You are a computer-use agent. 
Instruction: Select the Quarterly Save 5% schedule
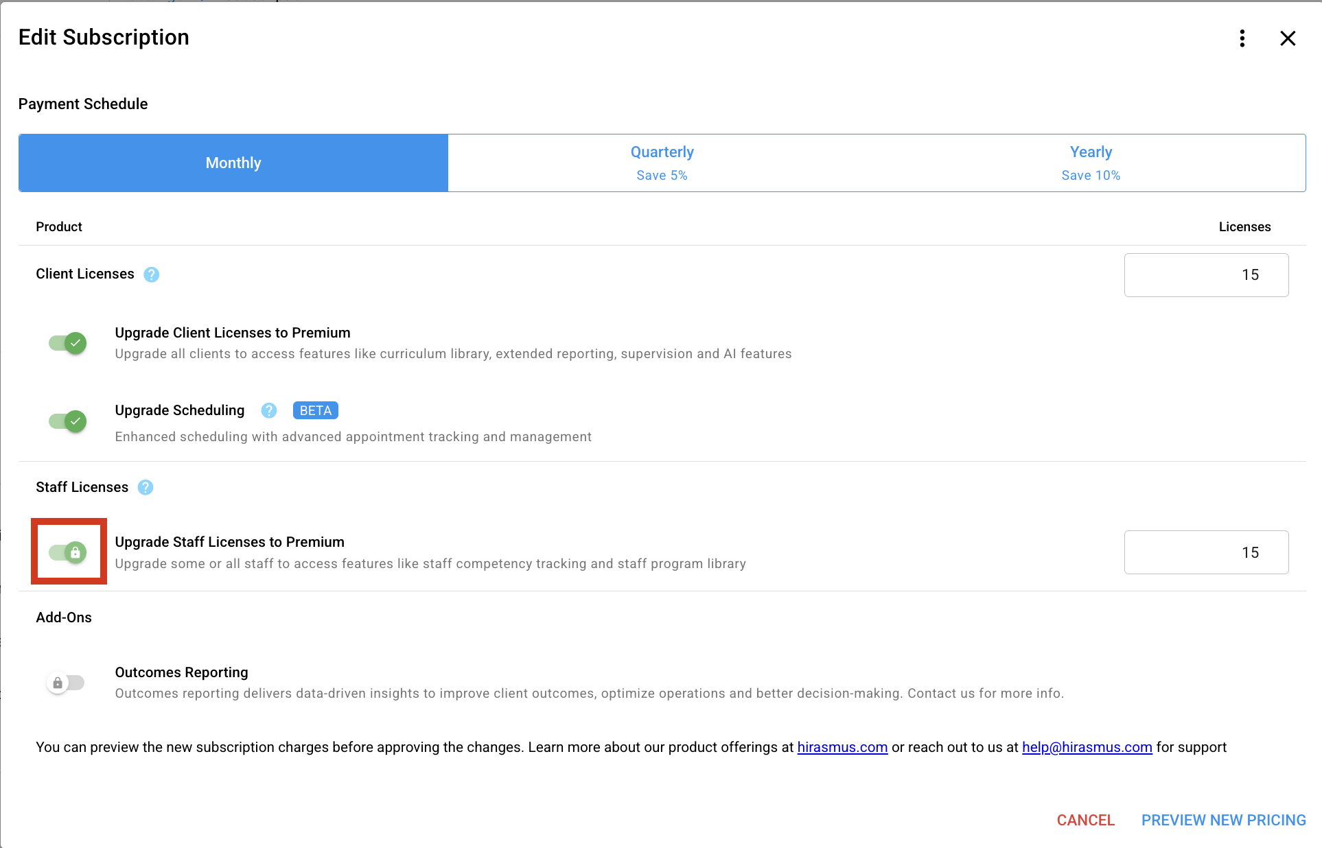(662, 163)
